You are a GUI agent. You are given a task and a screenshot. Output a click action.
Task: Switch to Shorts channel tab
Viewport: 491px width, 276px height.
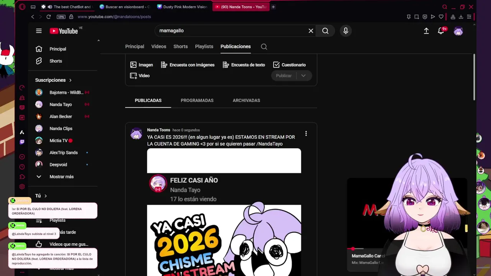point(181,46)
